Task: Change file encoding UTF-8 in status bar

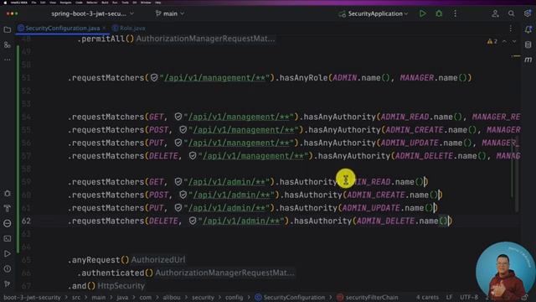Action: 469,297
